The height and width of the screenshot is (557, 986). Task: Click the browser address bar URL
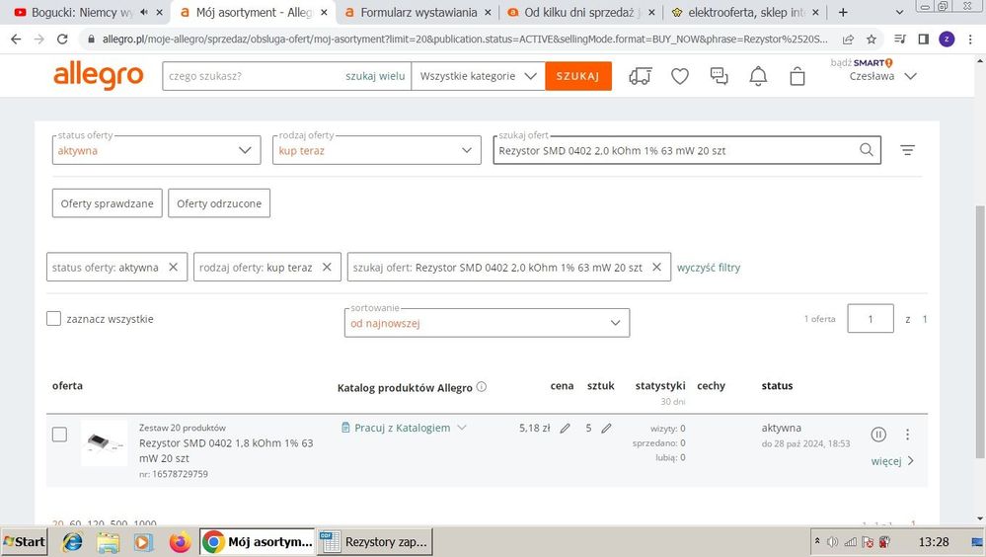[x=465, y=40]
